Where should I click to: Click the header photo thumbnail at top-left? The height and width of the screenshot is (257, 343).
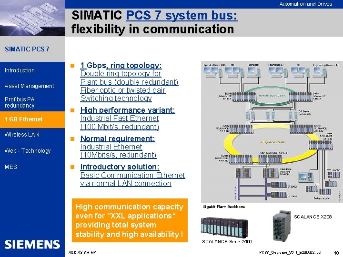coord(32,18)
